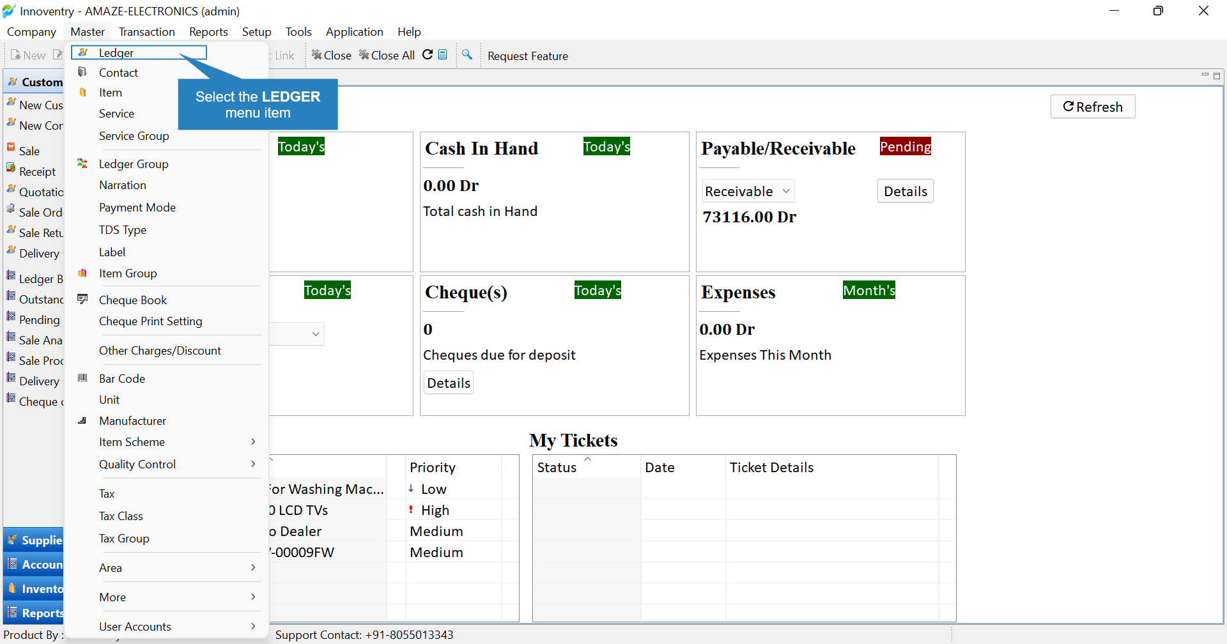
Task: Click the Sale icon in sidebar
Action: 11,147
